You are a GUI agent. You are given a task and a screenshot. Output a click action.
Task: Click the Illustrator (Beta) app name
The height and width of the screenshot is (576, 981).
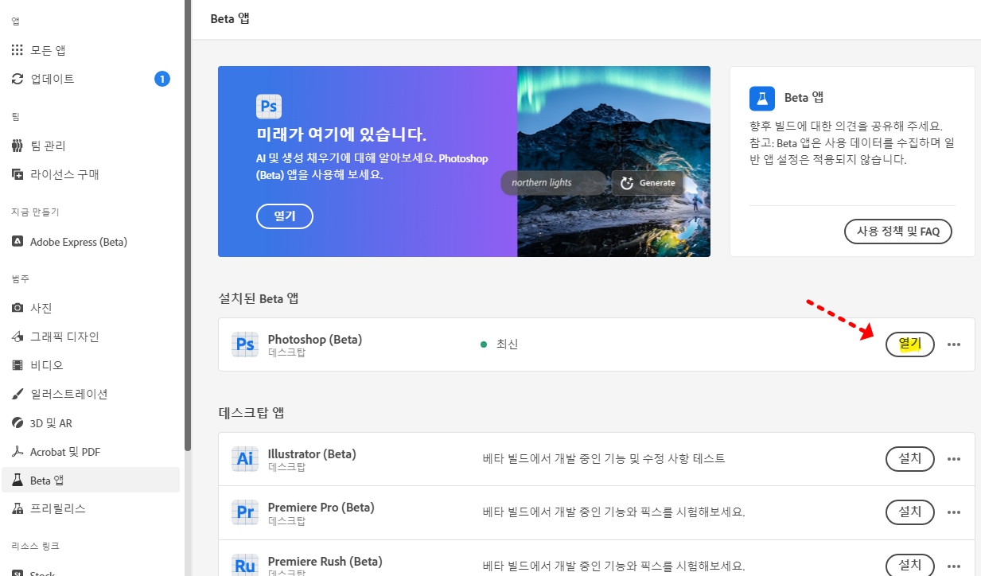312,454
